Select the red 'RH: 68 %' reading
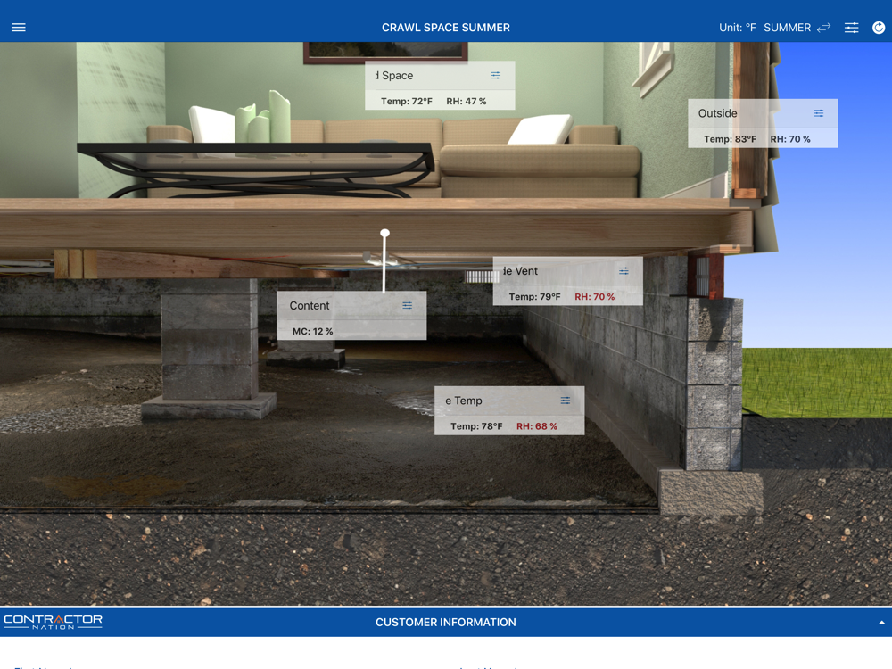Screen dimensions: 892x669 click(x=536, y=426)
